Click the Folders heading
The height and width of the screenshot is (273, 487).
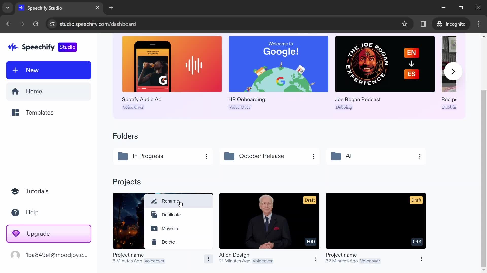pos(125,136)
